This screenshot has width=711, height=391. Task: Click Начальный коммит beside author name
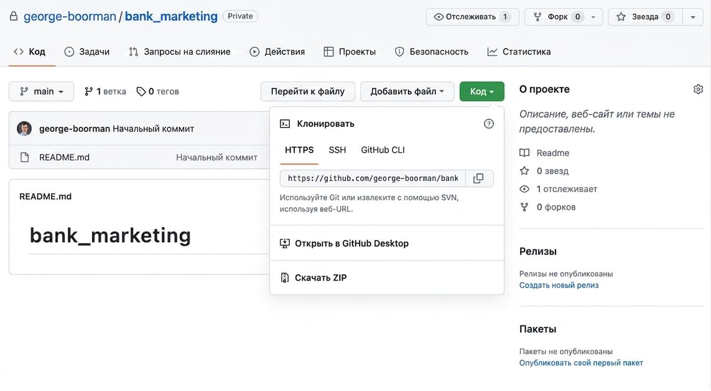pyautogui.click(x=153, y=129)
